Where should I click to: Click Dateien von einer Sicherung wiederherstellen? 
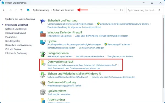(113, 77)
